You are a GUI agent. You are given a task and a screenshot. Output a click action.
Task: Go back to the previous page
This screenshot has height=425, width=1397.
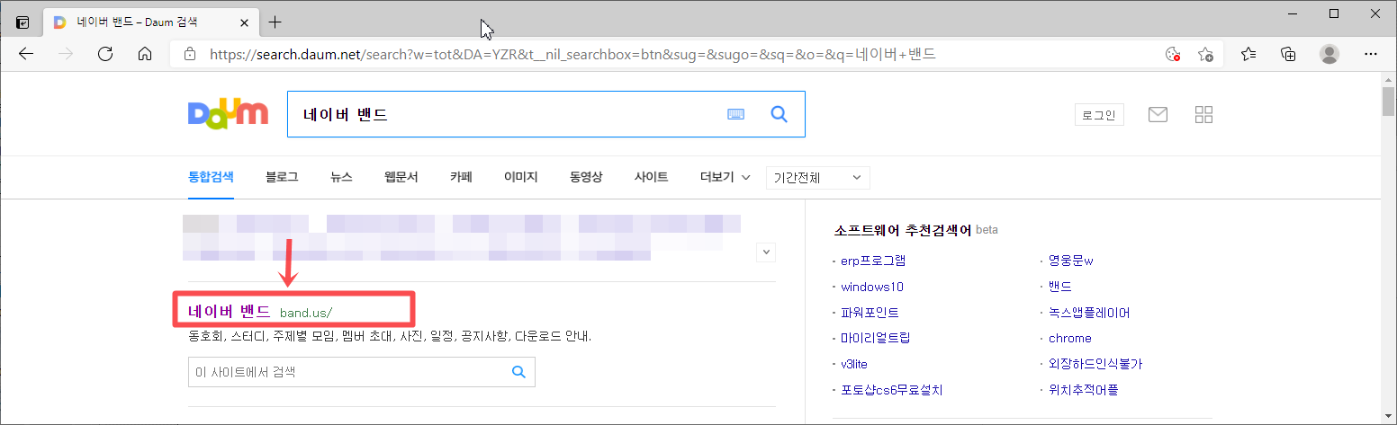click(x=26, y=54)
